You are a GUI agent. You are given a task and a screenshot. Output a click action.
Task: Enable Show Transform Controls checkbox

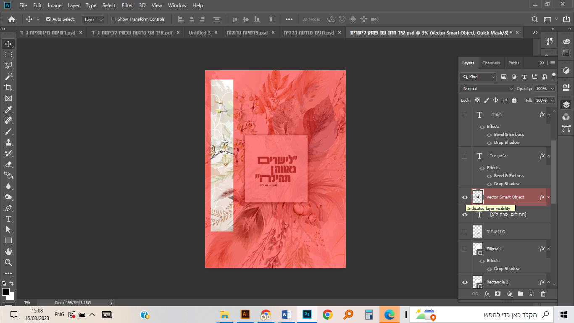coord(113,19)
